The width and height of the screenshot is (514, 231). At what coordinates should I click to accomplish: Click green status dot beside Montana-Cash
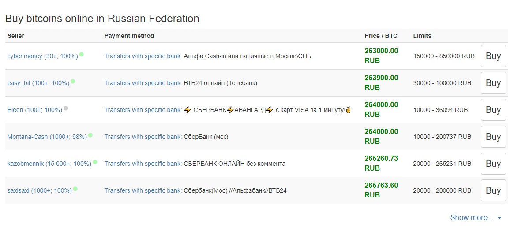(x=90, y=135)
